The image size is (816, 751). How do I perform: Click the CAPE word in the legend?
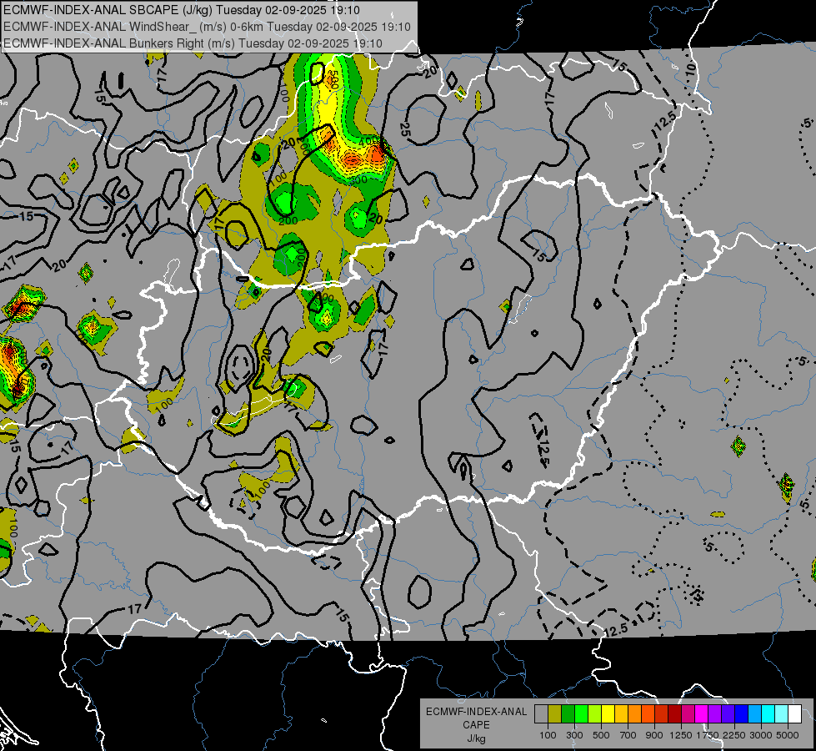(476, 725)
